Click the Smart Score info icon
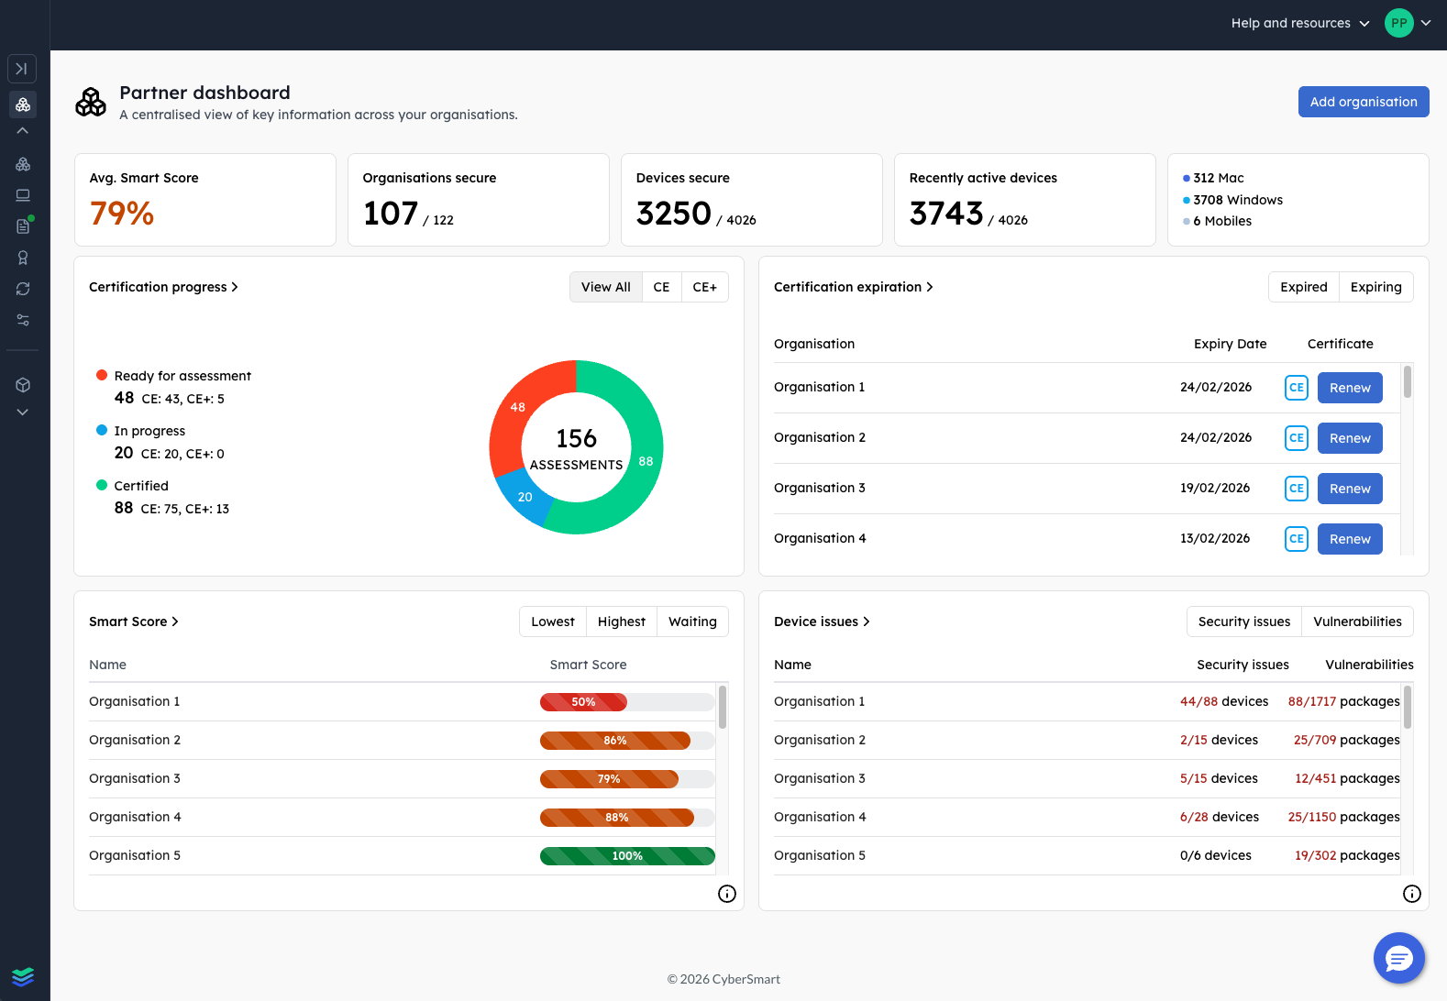The height and width of the screenshot is (1001, 1447). click(x=727, y=894)
